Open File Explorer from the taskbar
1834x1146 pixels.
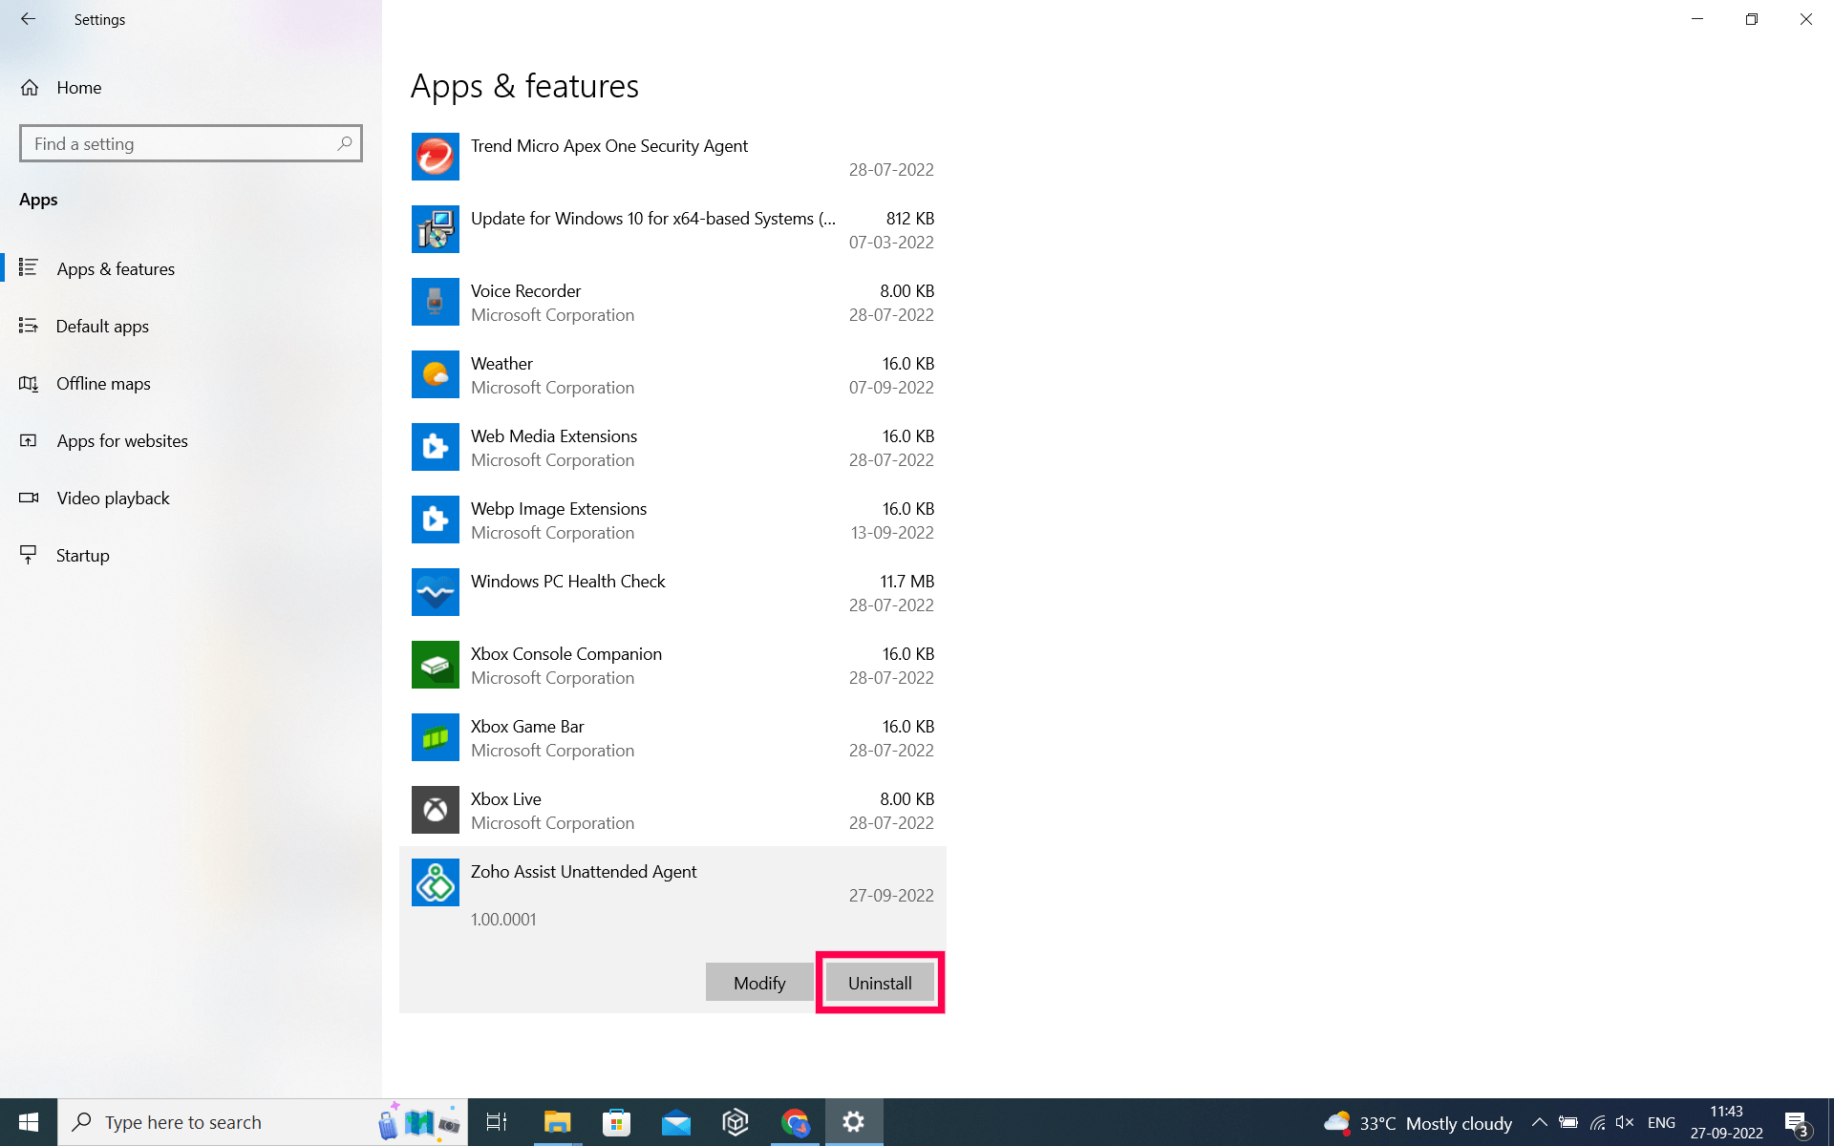(x=557, y=1122)
